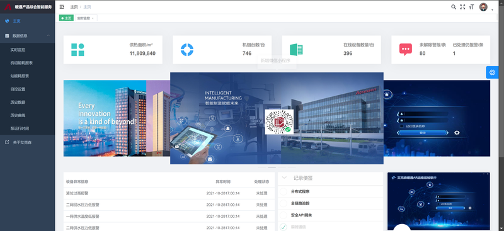Click the QR code on the banner

point(279,122)
